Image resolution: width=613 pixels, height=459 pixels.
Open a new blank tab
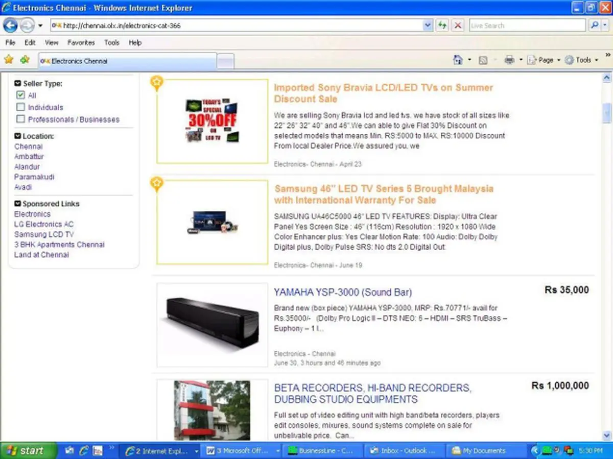click(225, 61)
